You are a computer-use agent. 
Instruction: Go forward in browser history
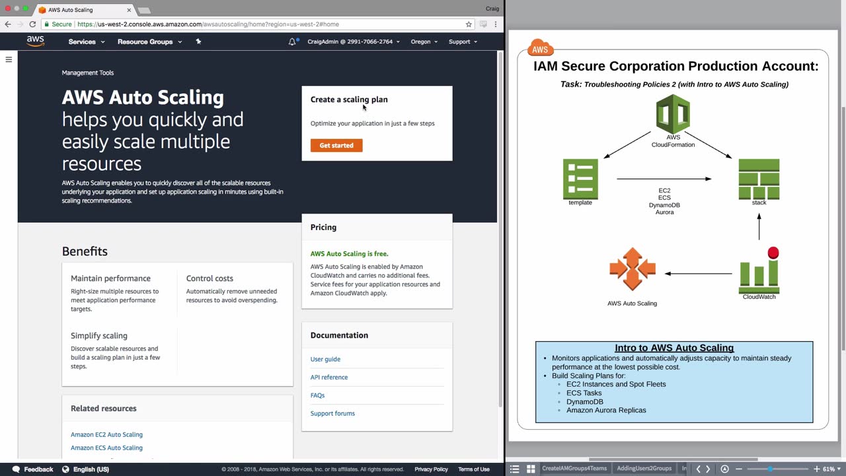(20, 24)
